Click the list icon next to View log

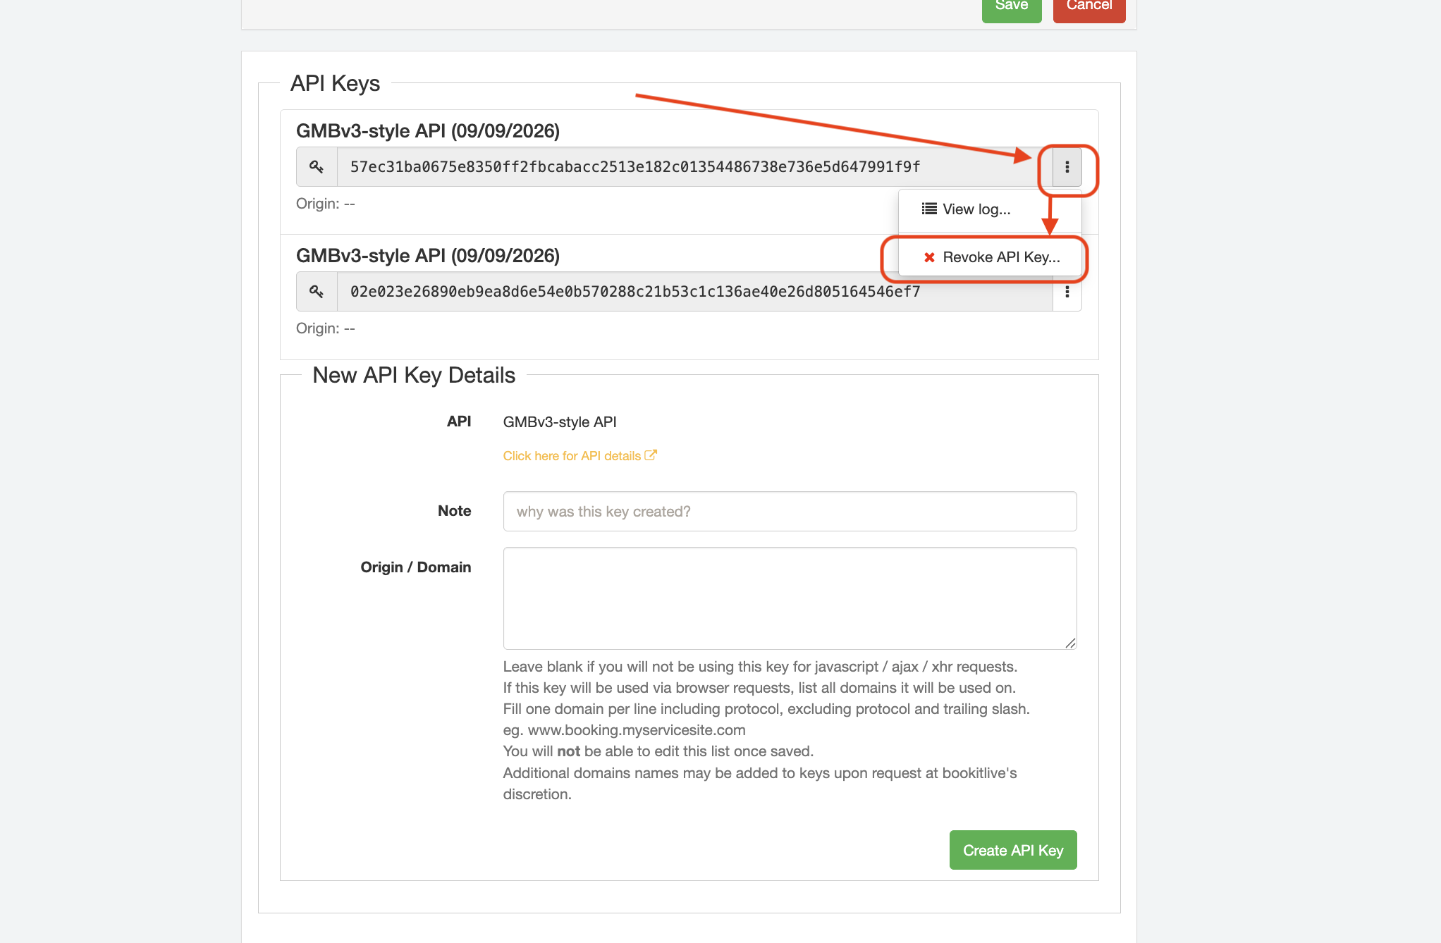929,209
